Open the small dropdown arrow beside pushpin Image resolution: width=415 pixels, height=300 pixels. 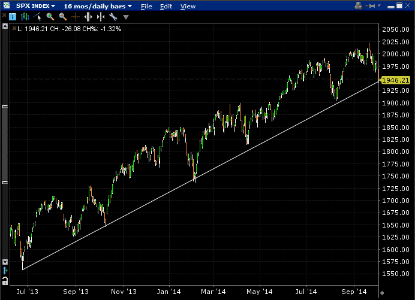point(379,5)
